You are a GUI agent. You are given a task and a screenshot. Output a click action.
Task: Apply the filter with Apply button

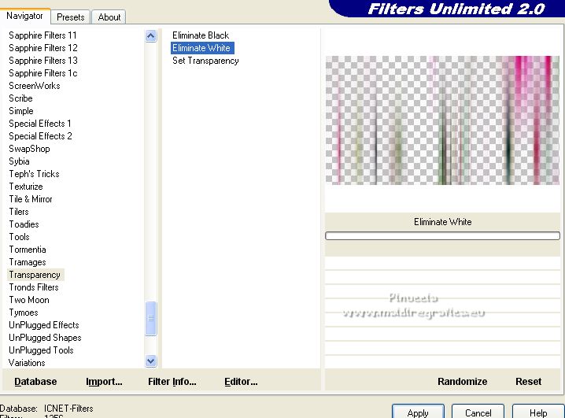418,412
